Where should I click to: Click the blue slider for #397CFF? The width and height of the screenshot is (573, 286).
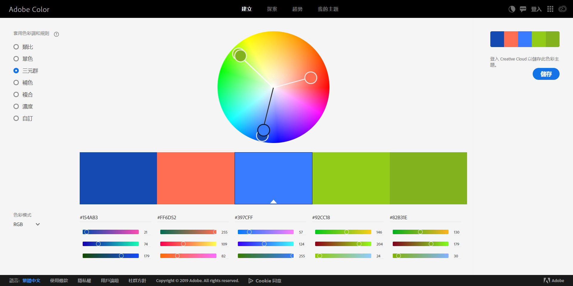coord(266,256)
